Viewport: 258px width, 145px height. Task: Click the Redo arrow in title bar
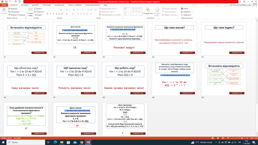(x=15, y=1)
